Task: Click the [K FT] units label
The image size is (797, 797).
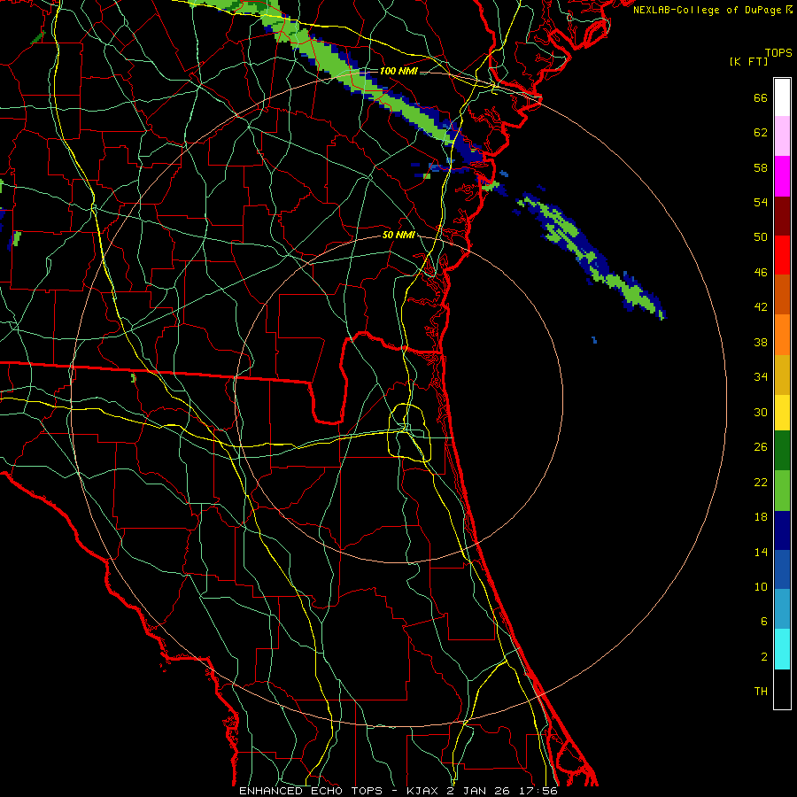Action: (x=748, y=62)
